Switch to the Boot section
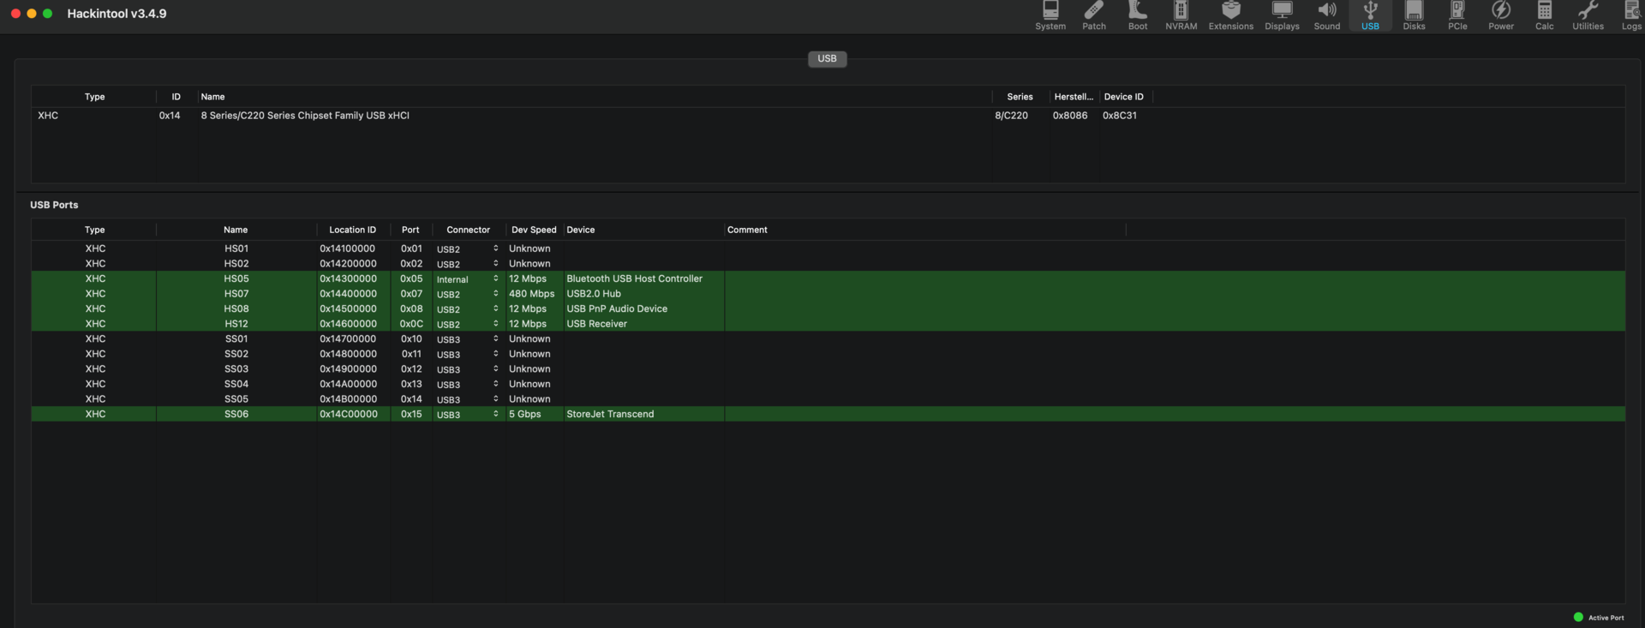 (1137, 15)
